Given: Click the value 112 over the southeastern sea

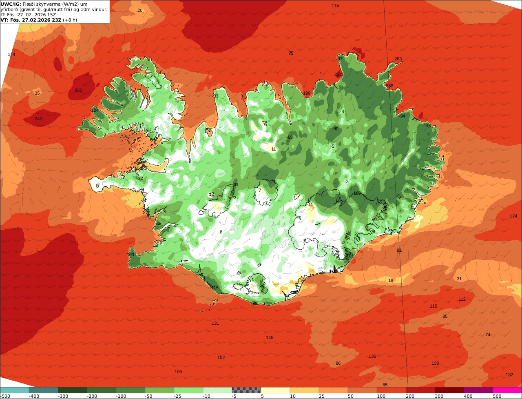Looking at the screenshot, I should click(x=462, y=299).
